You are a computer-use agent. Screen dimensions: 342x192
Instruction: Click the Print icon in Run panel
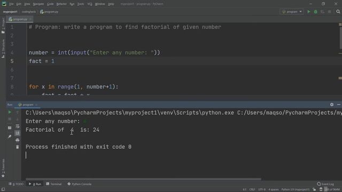(x=18, y=140)
